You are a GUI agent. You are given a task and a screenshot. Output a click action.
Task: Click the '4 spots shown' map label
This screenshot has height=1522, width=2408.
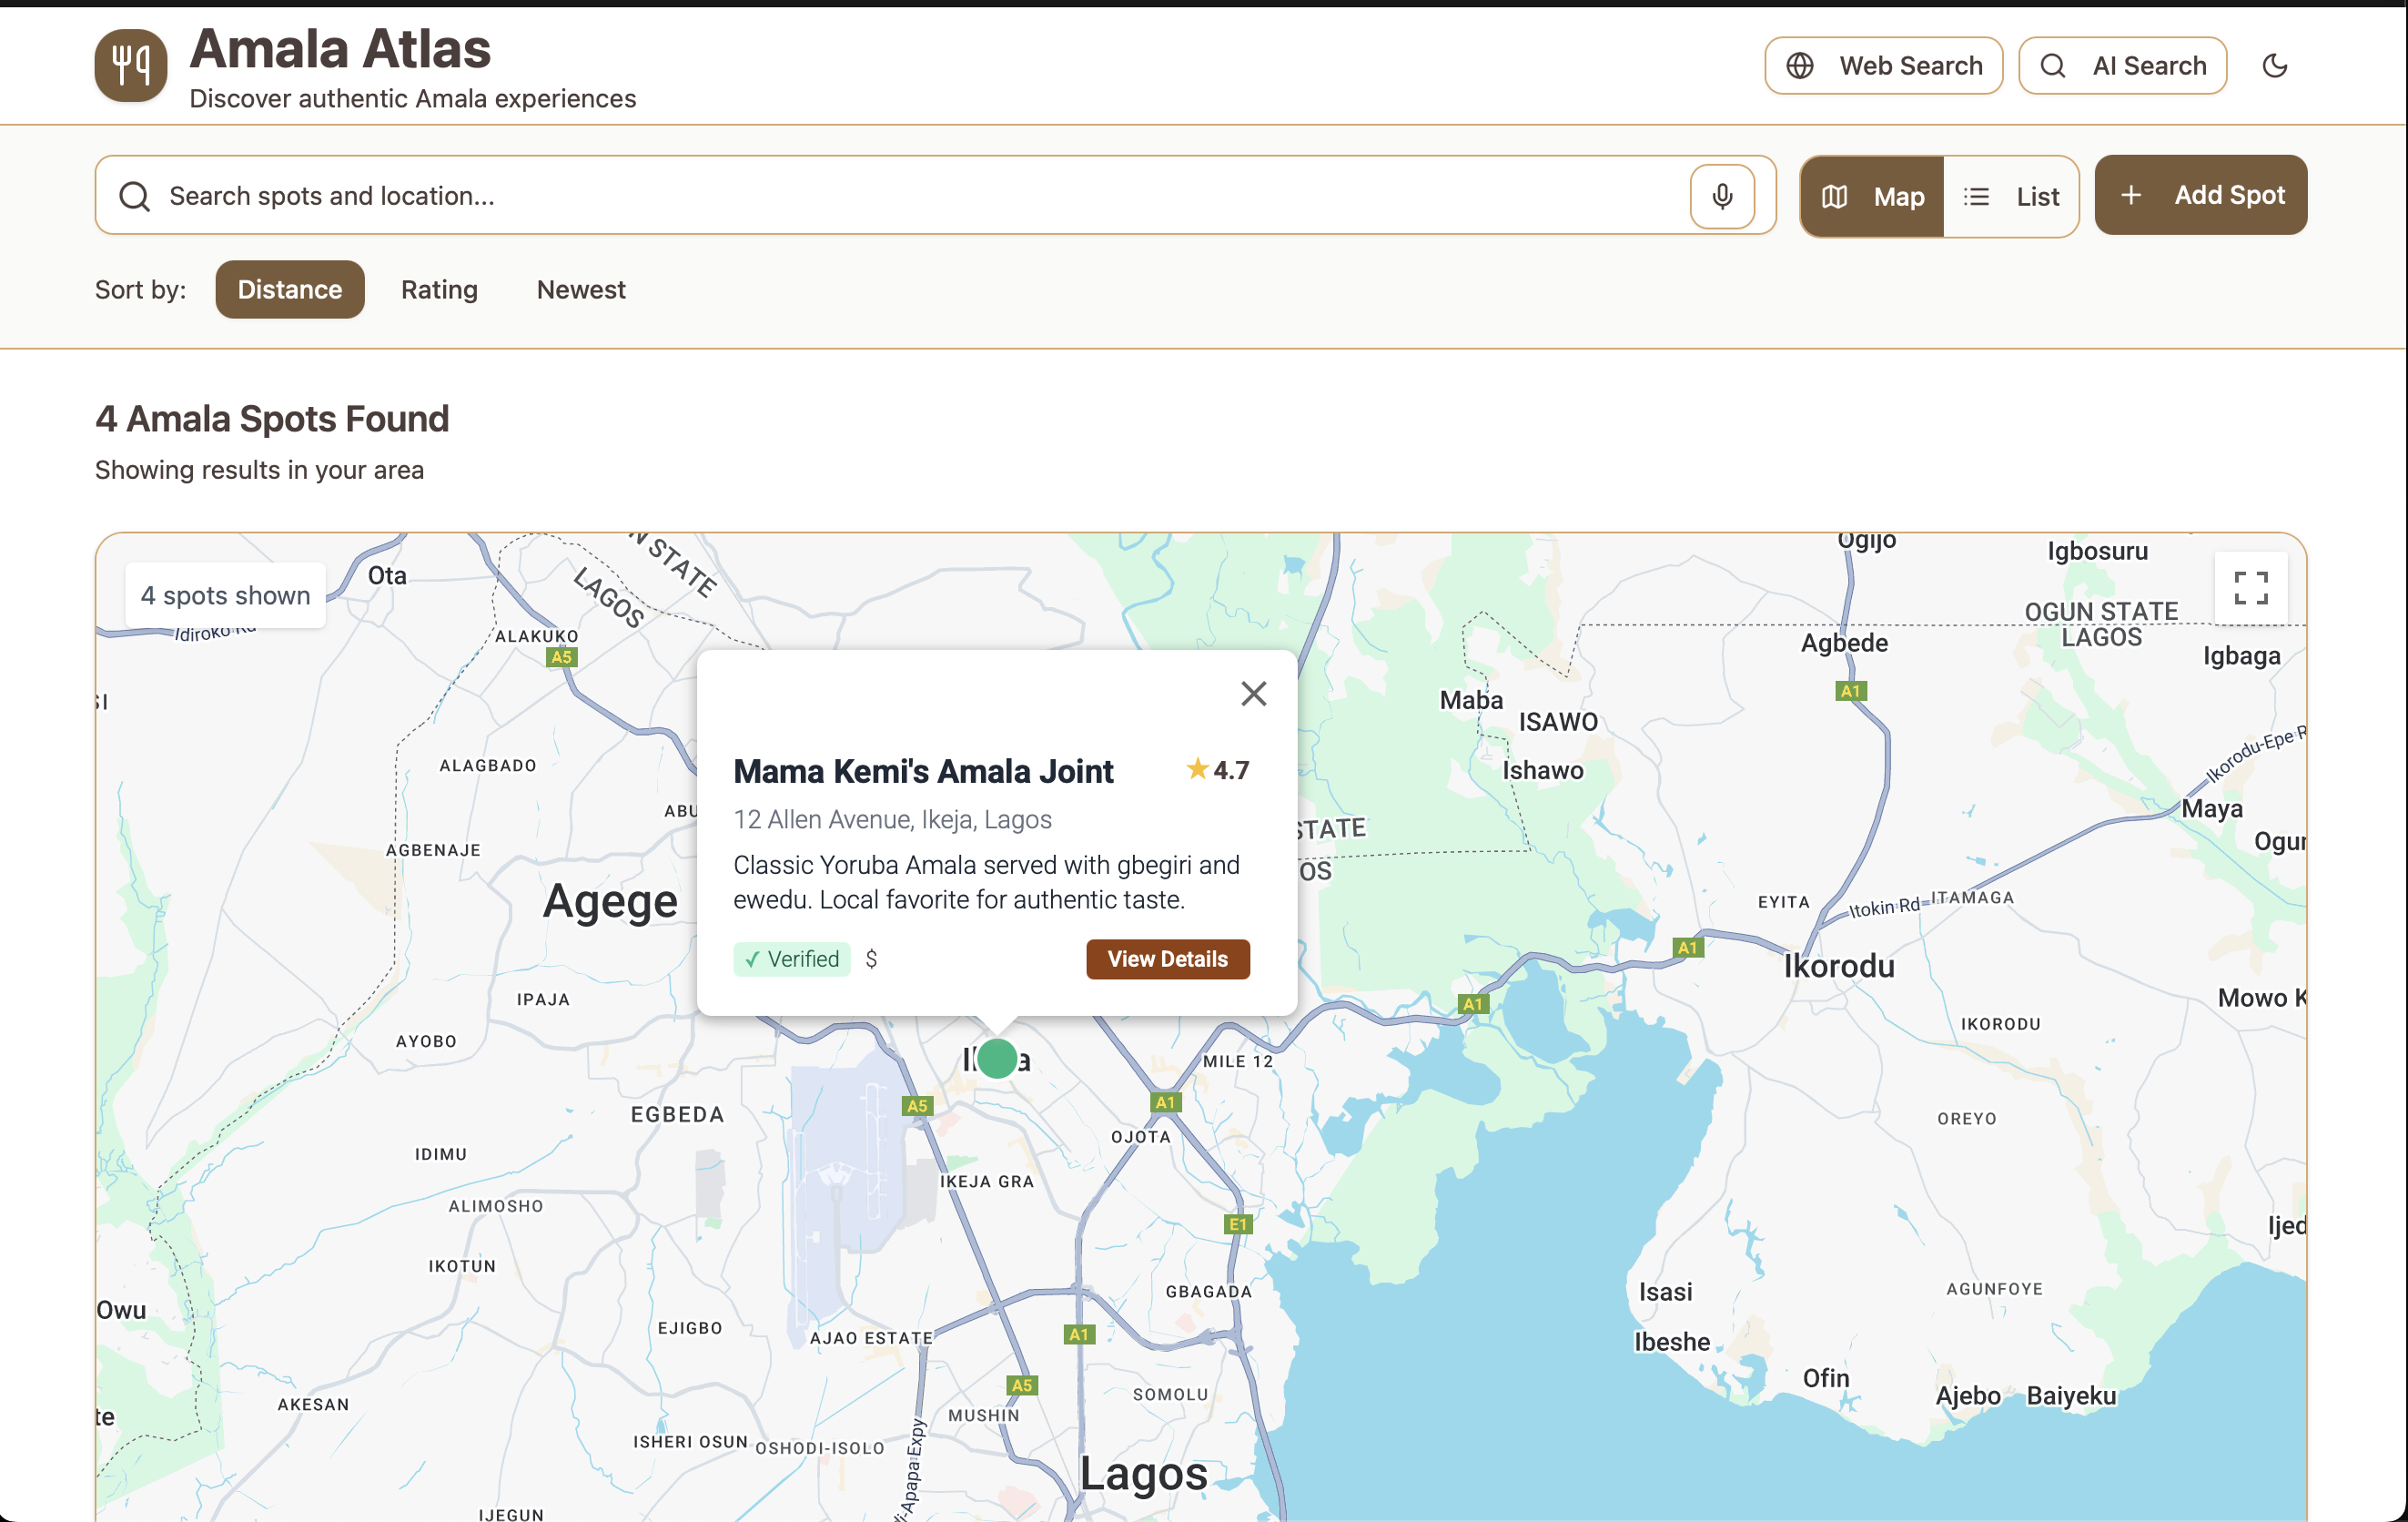tap(225, 596)
